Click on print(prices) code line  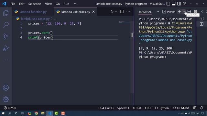(x=40, y=37)
